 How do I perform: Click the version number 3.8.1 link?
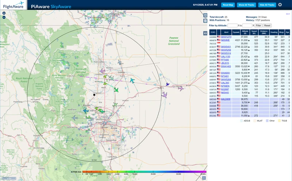[288, 14]
